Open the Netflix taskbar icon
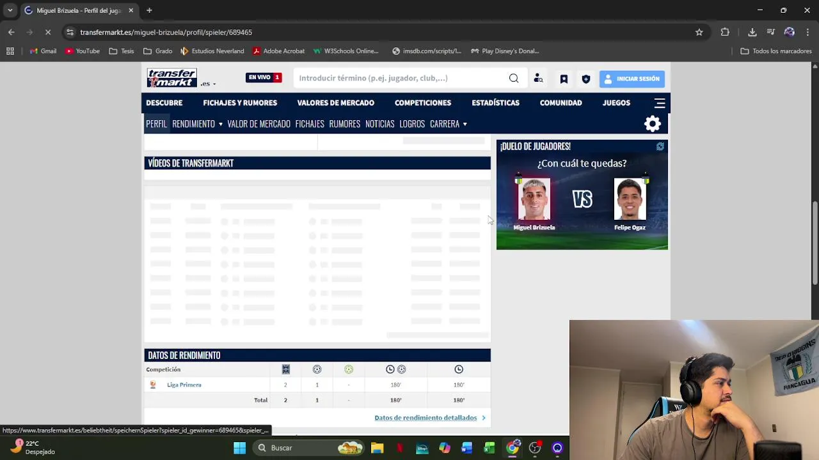The width and height of the screenshot is (819, 460). [x=399, y=448]
